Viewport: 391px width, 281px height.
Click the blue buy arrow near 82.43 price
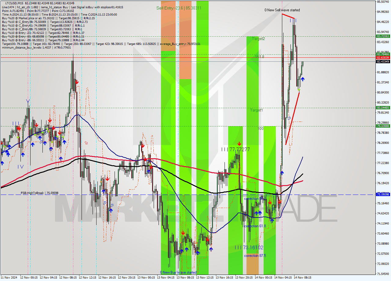(x=302, y=79)
